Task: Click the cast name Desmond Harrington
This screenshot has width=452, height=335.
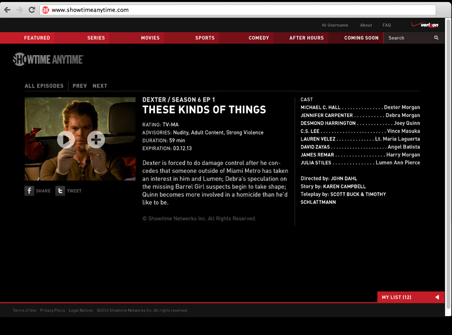Action: (328, 123)
